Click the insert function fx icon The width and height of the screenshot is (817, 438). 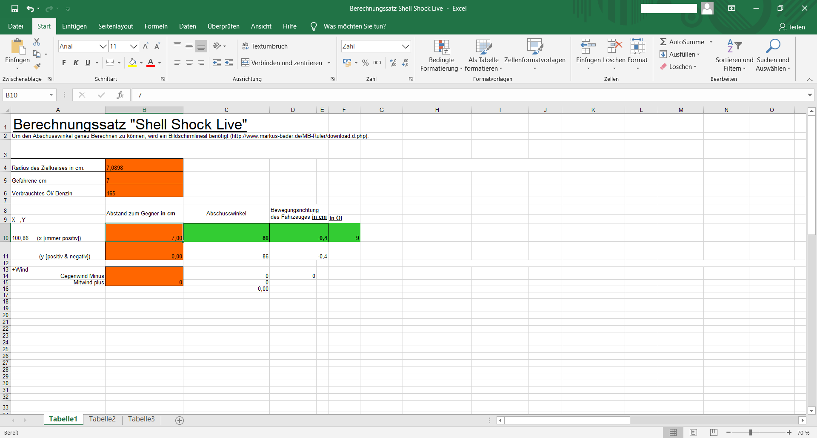coord(120,95)
